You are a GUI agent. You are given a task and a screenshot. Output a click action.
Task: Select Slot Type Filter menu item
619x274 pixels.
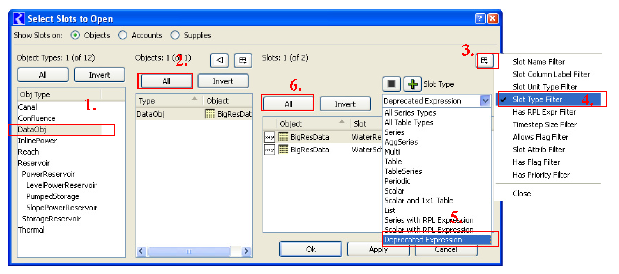click(x=537, y=100)
